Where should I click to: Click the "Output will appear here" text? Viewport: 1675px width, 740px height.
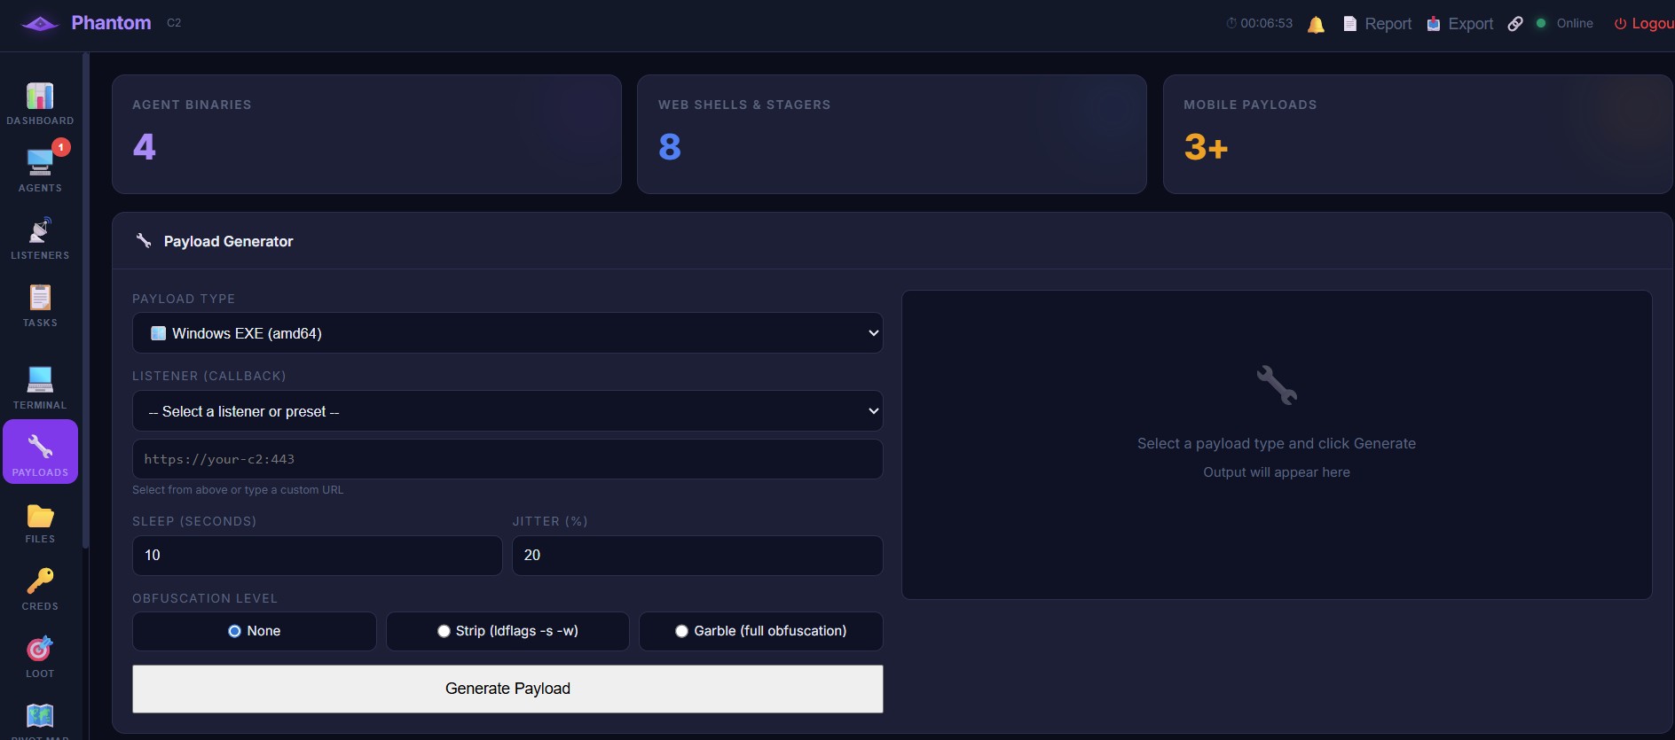(1277, 472)
